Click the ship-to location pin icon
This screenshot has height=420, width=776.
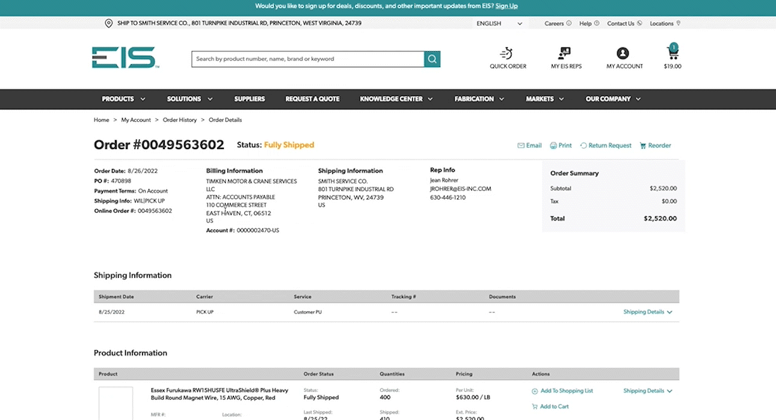[109, 23]
